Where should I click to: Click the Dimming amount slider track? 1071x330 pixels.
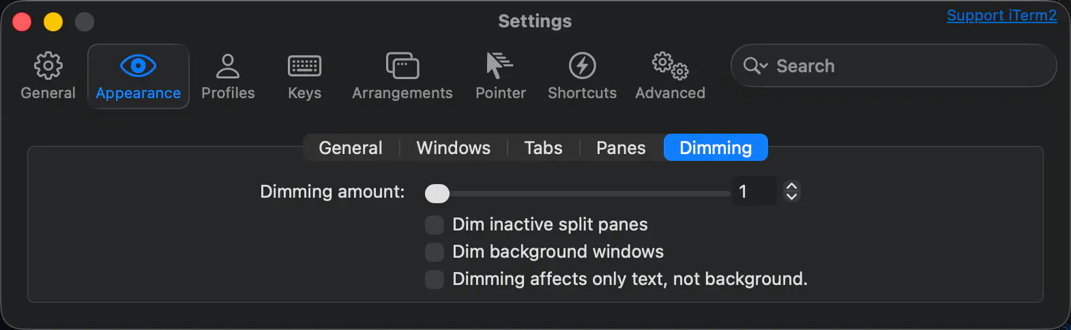coord(587,194)
